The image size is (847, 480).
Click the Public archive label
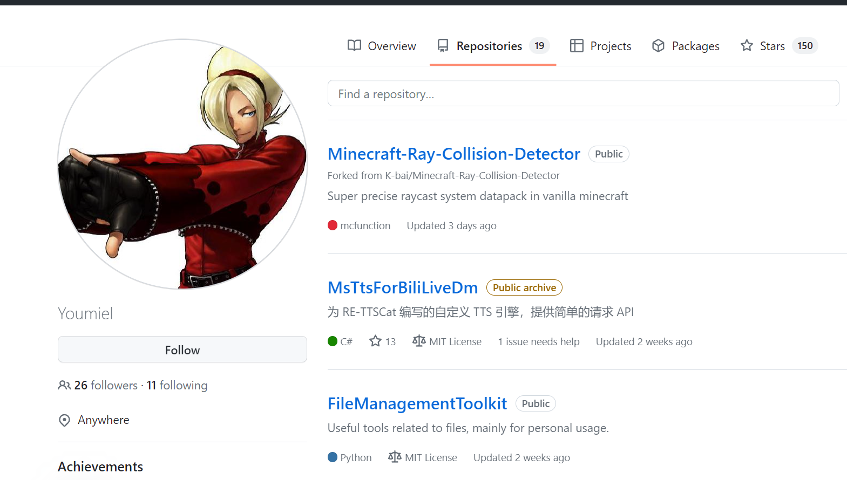(x=524, y=288)
